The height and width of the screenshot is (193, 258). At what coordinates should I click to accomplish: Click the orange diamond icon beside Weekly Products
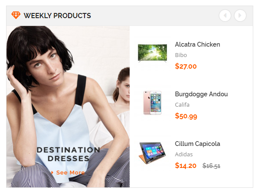pyautogui.click(x=16, y=15)
